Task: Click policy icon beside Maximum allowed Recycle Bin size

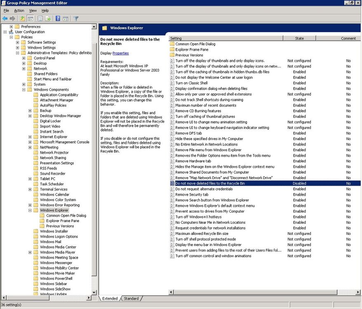Action: pyautogui.click(x=172, y=234)
